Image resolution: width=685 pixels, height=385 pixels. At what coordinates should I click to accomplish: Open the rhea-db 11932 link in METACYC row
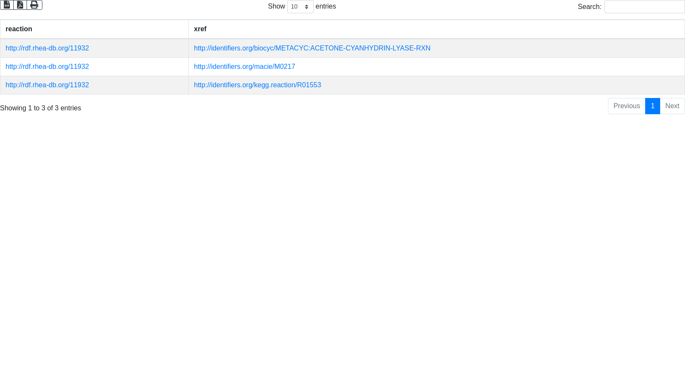tap(47, 48)
